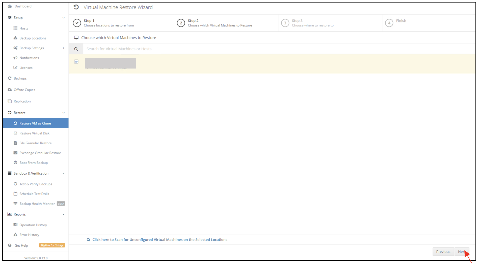Click the Operation History list icon
This screenshot has width=479, height=263.
coord(15,225)
